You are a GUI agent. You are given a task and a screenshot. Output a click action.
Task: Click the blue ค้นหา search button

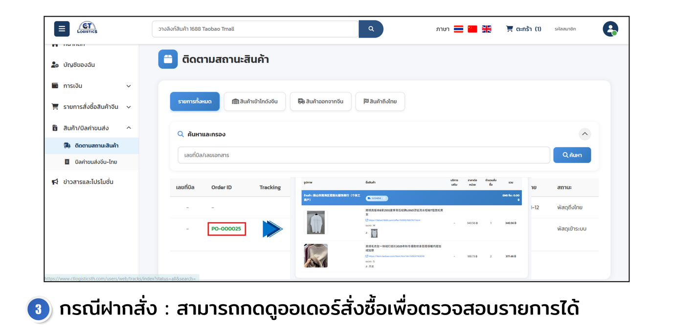pyautogui.click(x=572, y=155)
